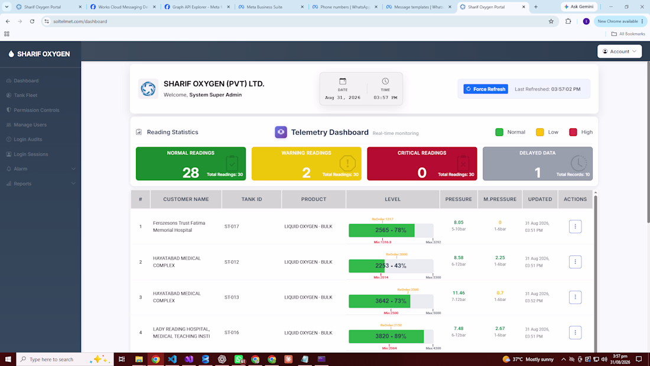The height and width of the screenshot is (366, 650).
Task: Open actions menu for tank ST-016
Action: click(x=575, y=332)
